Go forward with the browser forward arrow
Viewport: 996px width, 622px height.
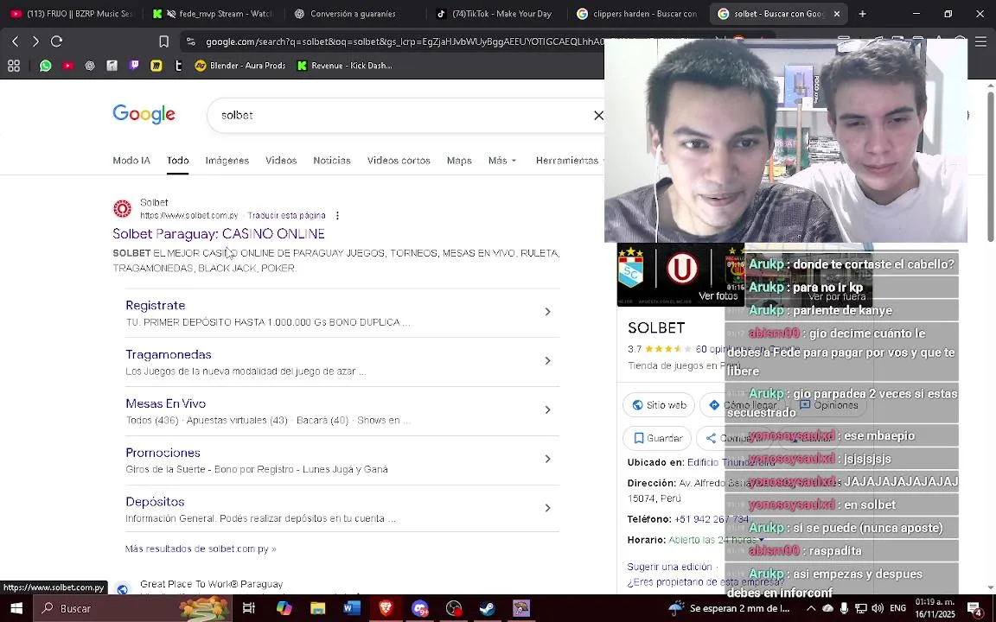tap(35, 41)
